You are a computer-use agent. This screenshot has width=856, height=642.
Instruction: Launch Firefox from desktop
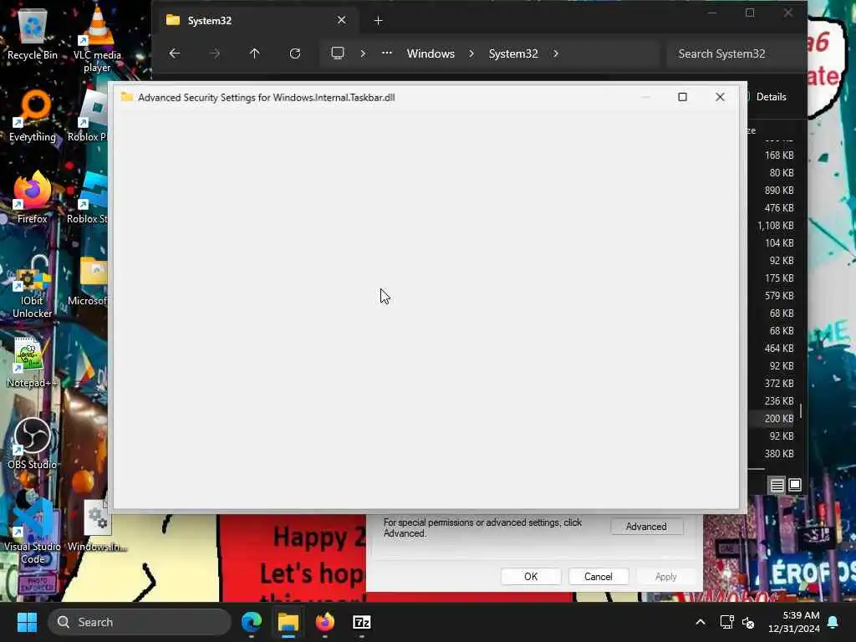[33, 197]
